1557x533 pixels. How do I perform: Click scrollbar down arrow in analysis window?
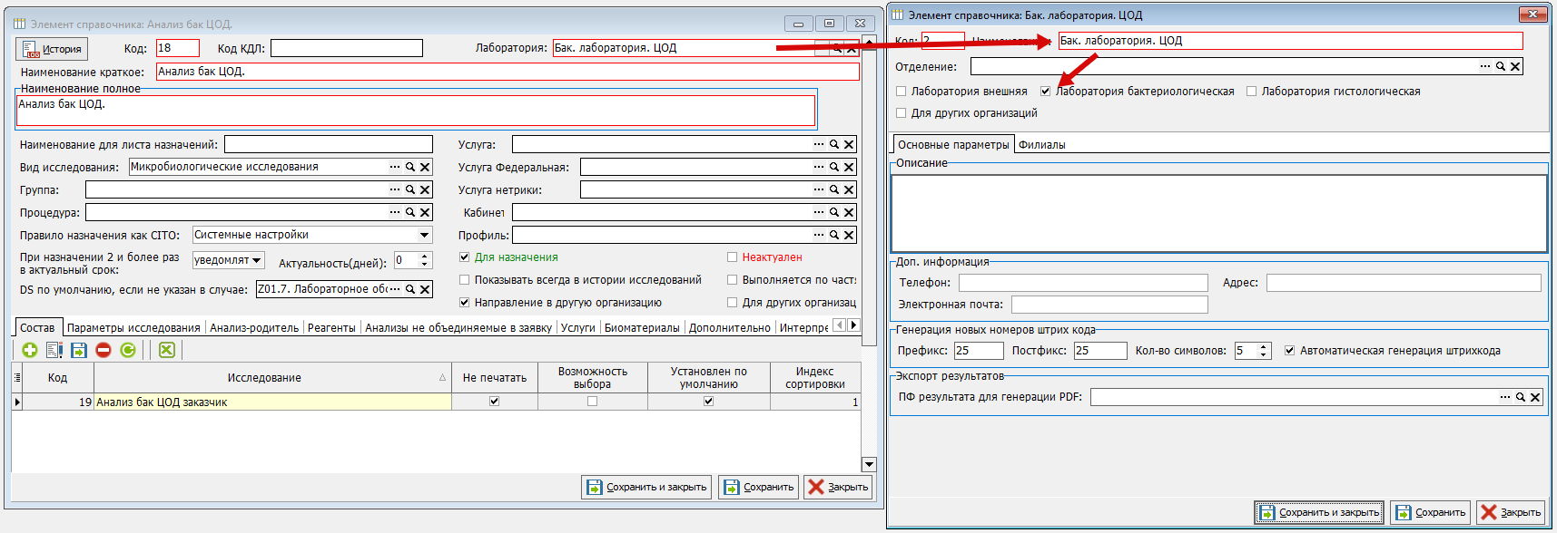[869, 464]
